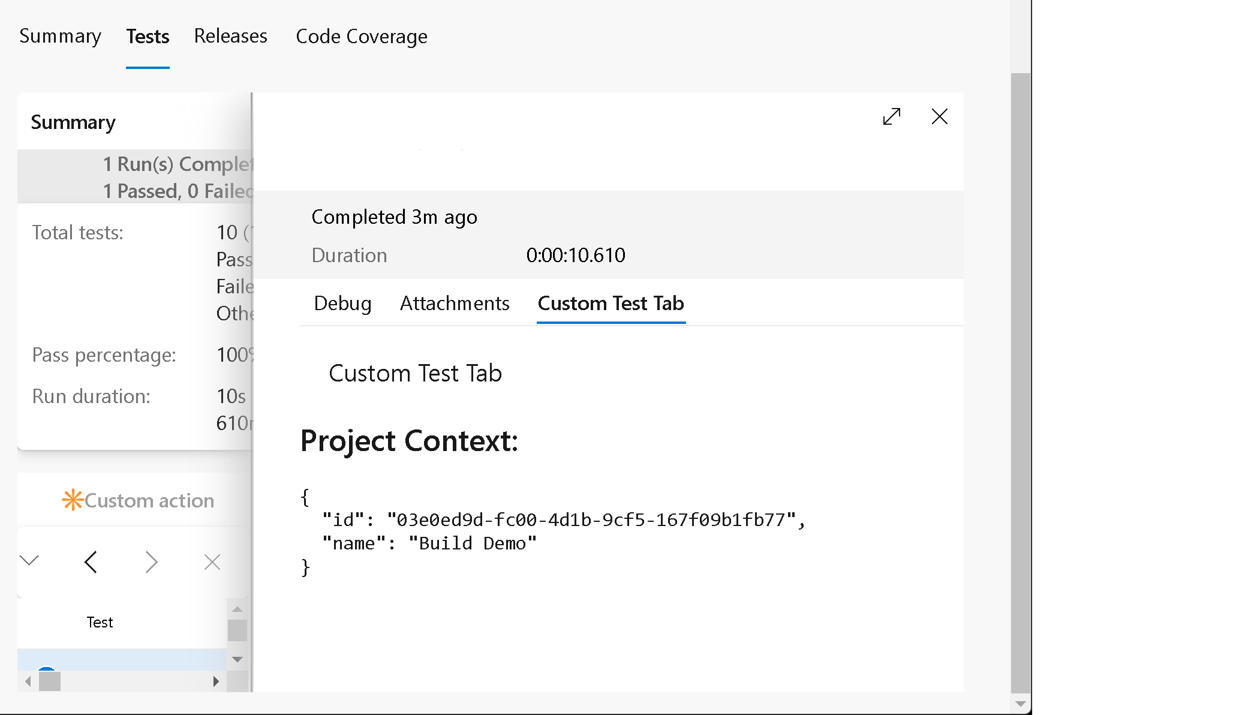Select the Debug tab
The width and height of the screenshot is (1239, 715).
(x=342, y=302)
